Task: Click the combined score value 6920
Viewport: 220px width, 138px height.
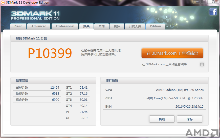Action: point(56,100)
